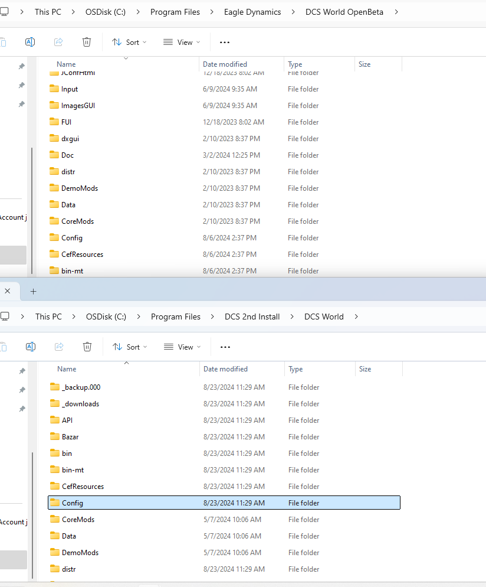Click the folder icon beside API
The height and width of the screenshot is (587, 486).
pyautogui.click(x=55, y=420)
